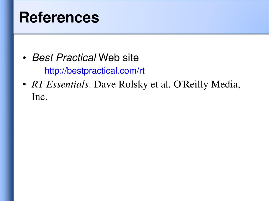Click the O'Reilly publisher name
The height and width of the screenshot is (201, 269).
[191, 85]
